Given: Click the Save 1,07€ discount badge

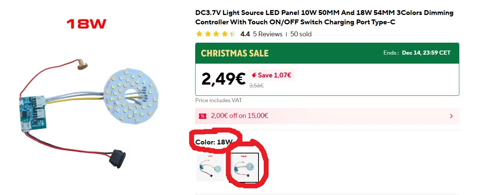Looking at the screenshot, I should click(271, 75).
